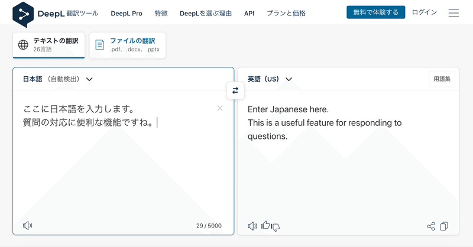473x247 pixels.
Task: Open the DeepL Pro menu item
Action: [127, 13]
